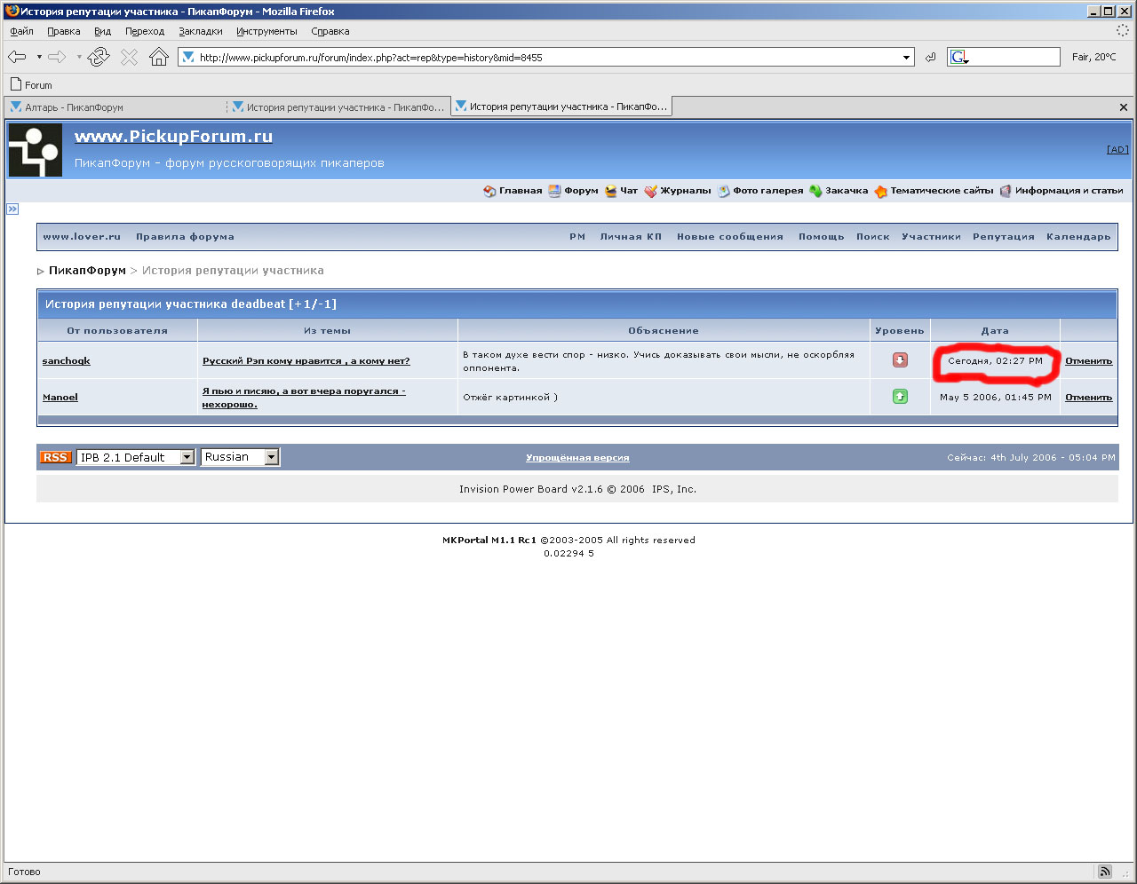Open the Упрощённая версия link

tap(577, 458)
